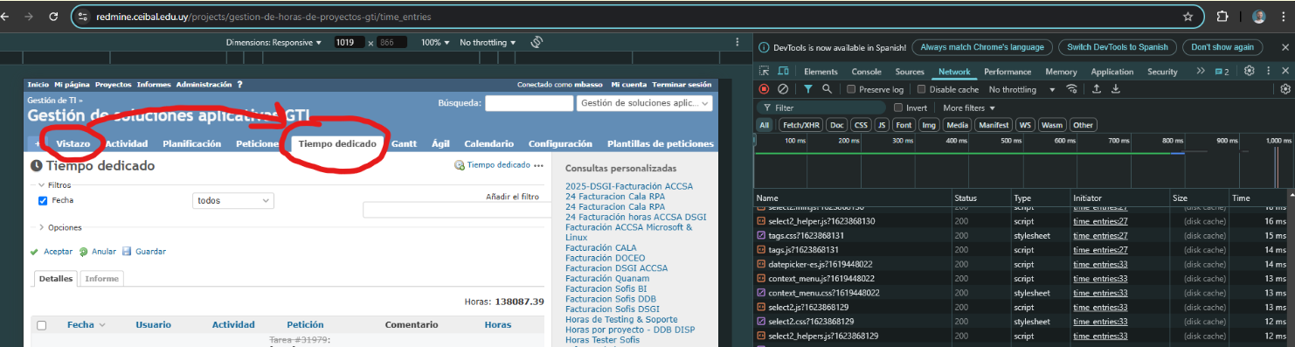The width and height of the screenshot is (1295, 347).
Task: Click the Búsqueda search input field
Action: click(529, 103)
